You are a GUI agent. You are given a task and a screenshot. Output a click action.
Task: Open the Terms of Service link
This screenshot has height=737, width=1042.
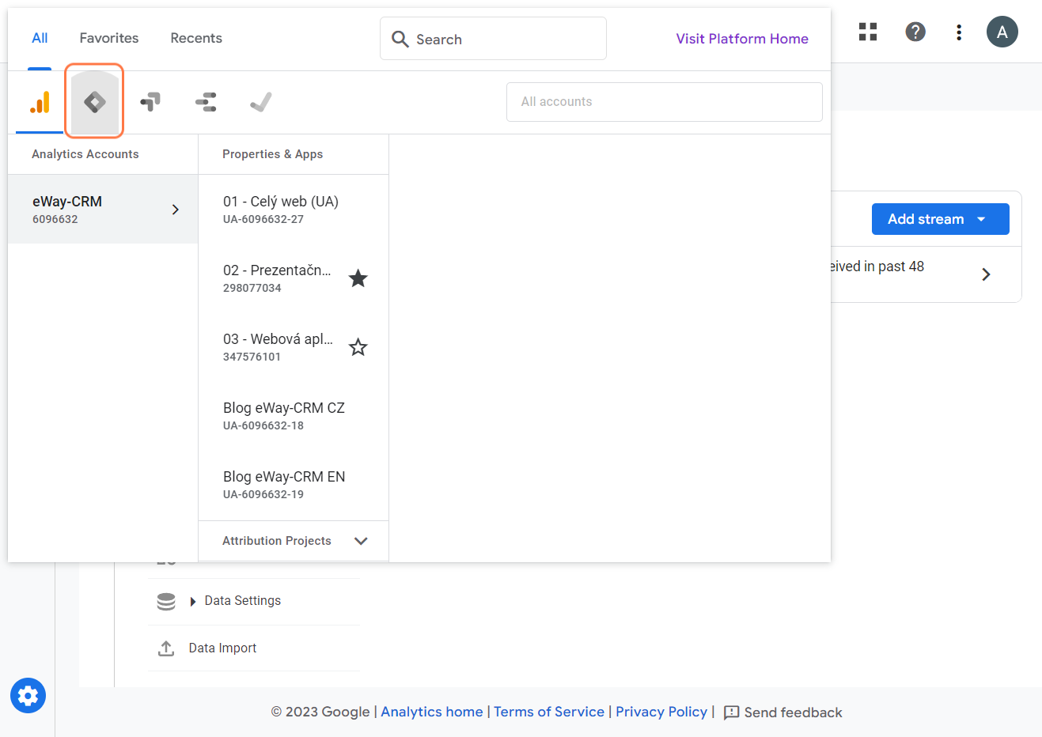click(x=549, y=712)
